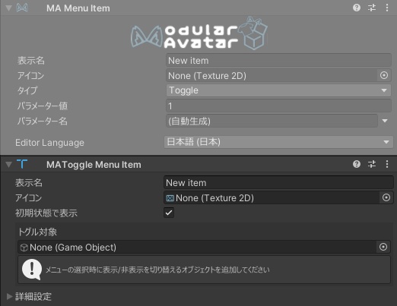Edit the パラメーター値 field

[x=278, y=106]
